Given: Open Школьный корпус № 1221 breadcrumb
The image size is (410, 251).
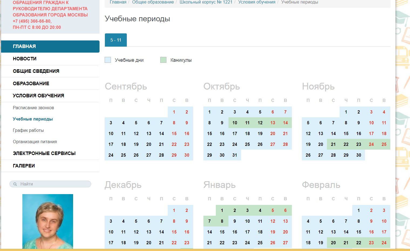Looking at the screenshot, I should [206, 2].
